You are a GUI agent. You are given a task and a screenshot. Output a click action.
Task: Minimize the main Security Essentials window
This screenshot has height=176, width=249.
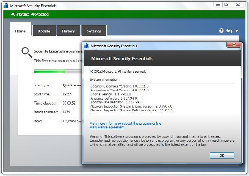(x=218, y=5)
